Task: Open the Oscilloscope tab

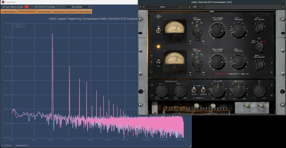Action: tap(59, 11)
